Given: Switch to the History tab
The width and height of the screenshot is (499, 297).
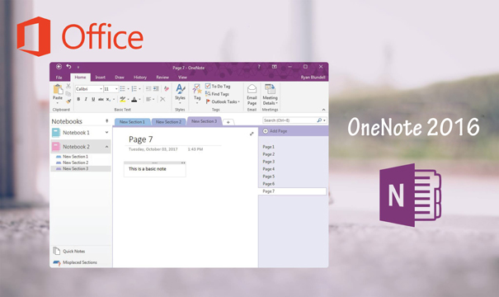Looking at the screenshot, I should pyautogui.click(x=140, y=78).
